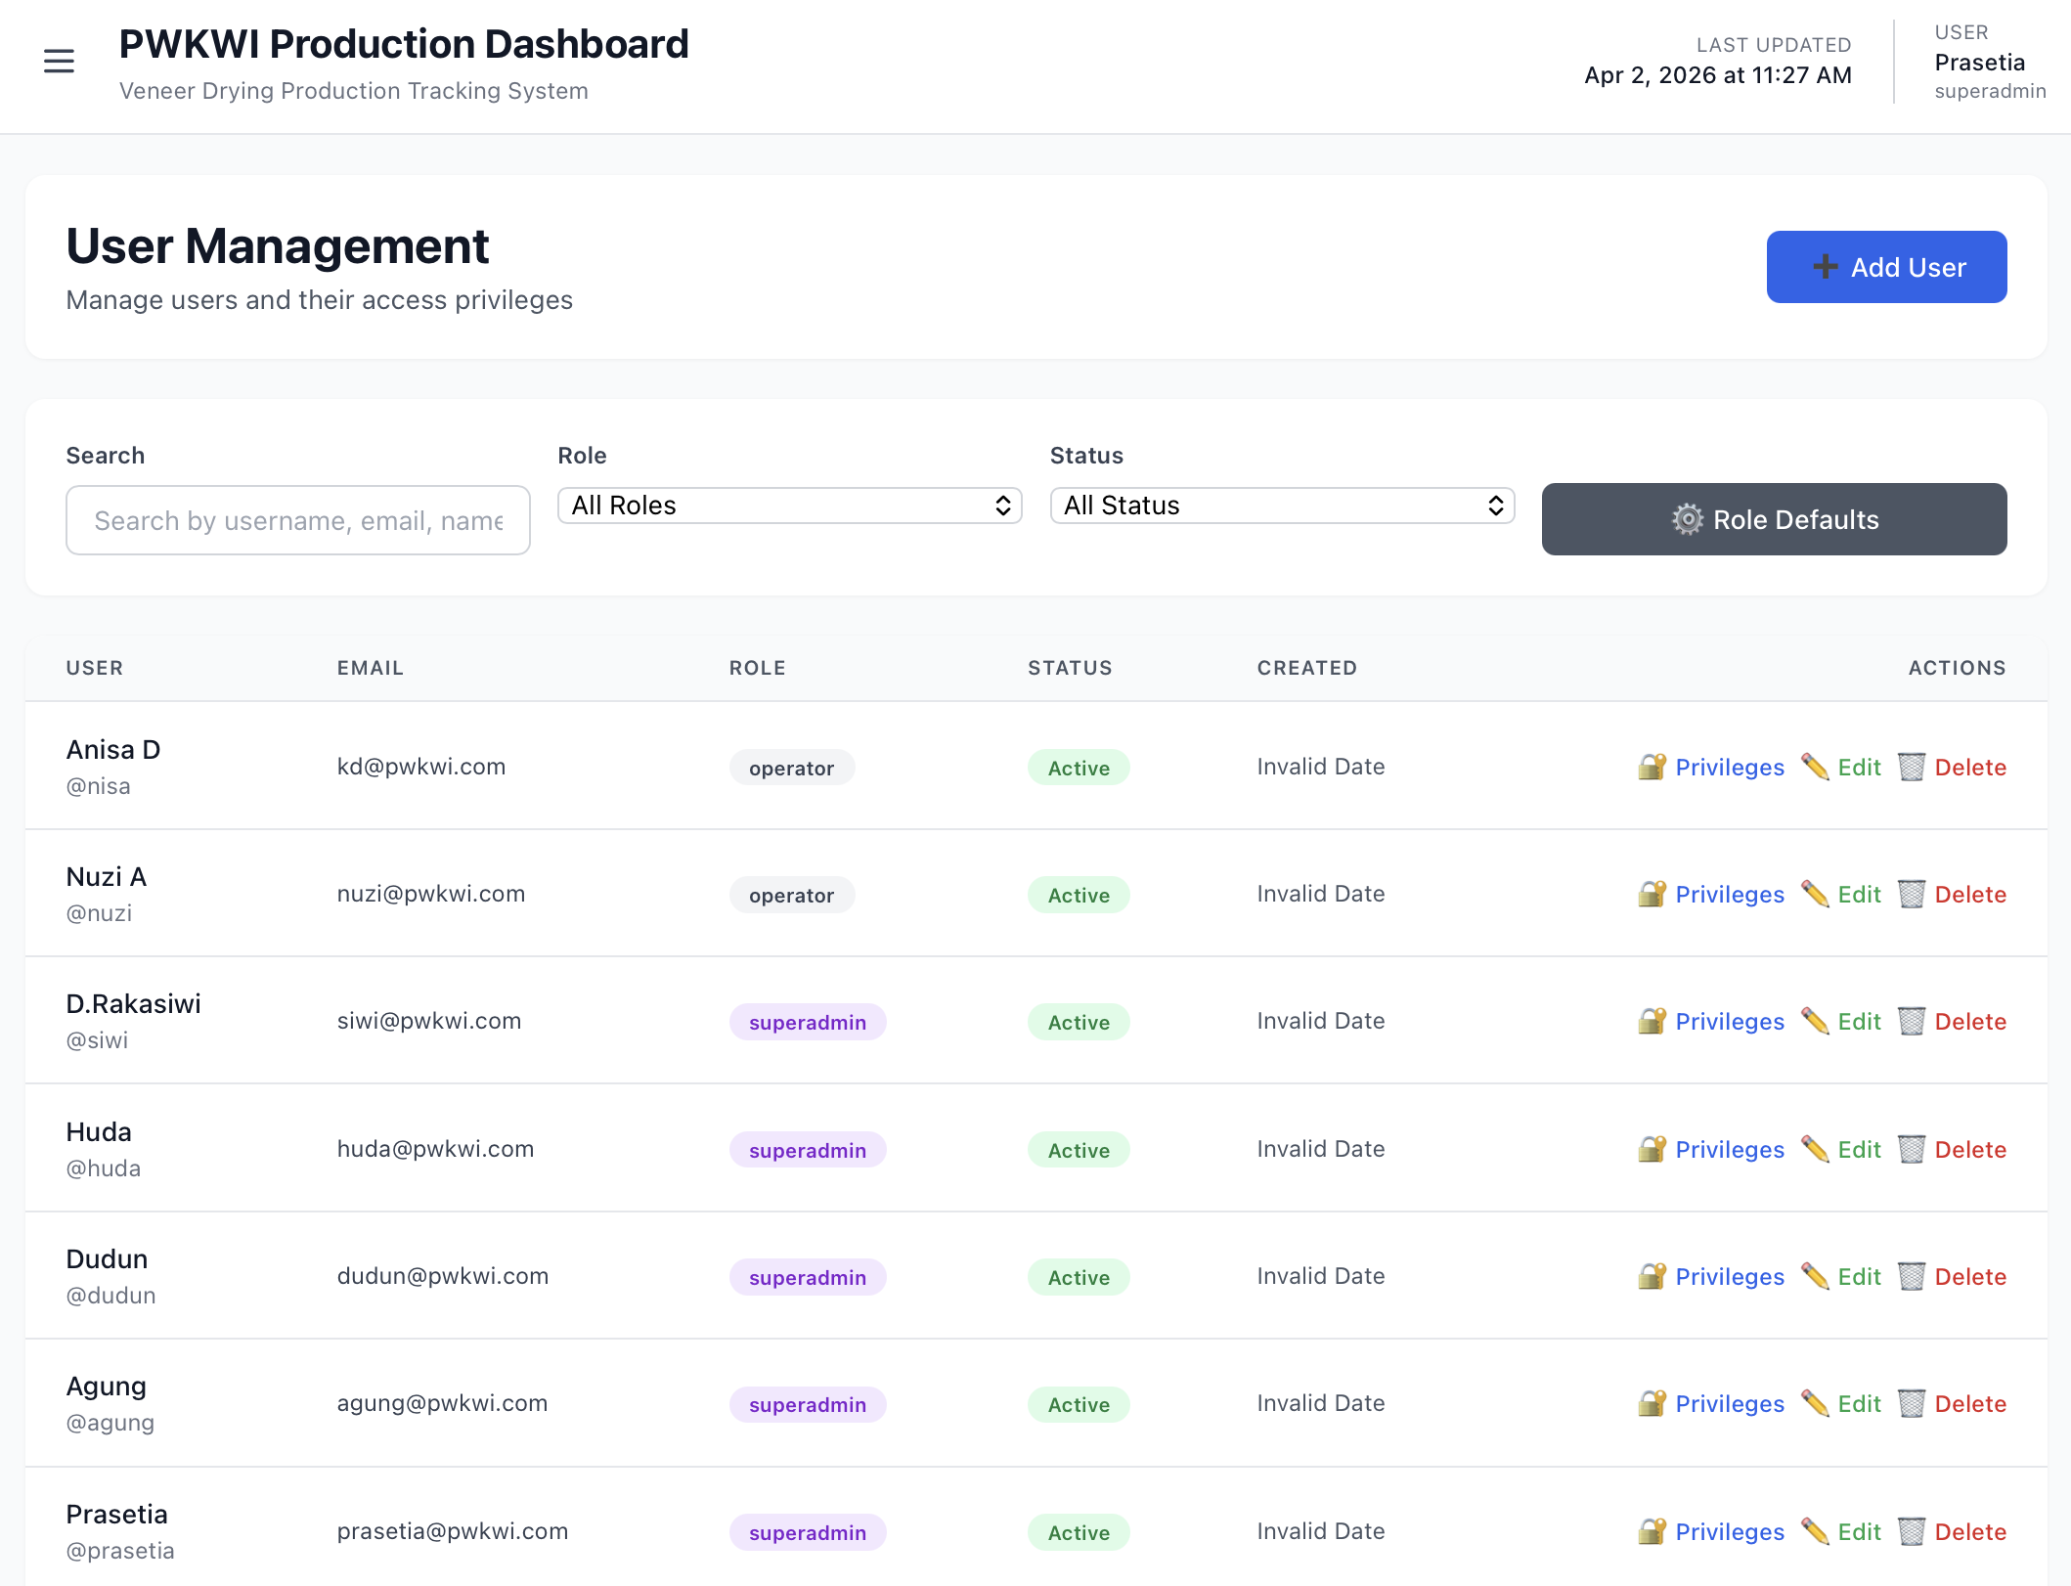
Task: Click Active status badge of Anisa D
Action: (1078, 769)
